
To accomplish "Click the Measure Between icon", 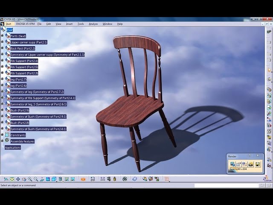I will point(102,179).
